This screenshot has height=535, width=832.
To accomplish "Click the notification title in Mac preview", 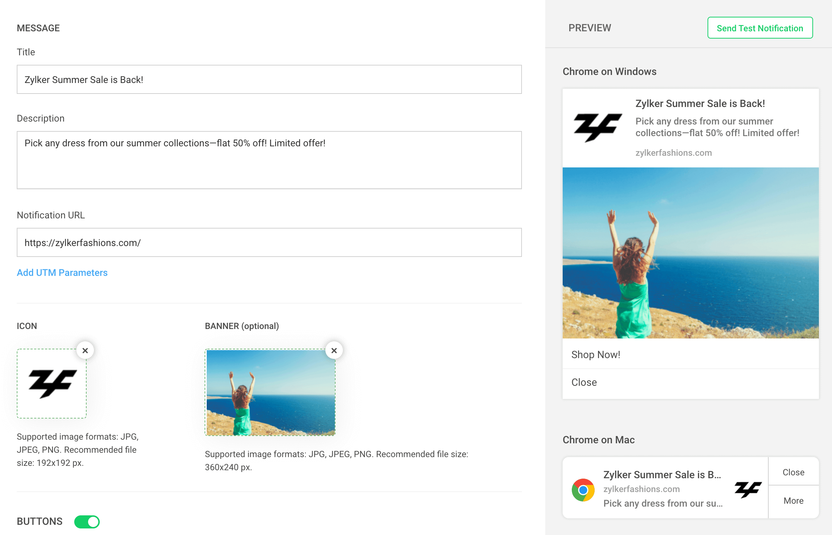I will click(662, 475).
